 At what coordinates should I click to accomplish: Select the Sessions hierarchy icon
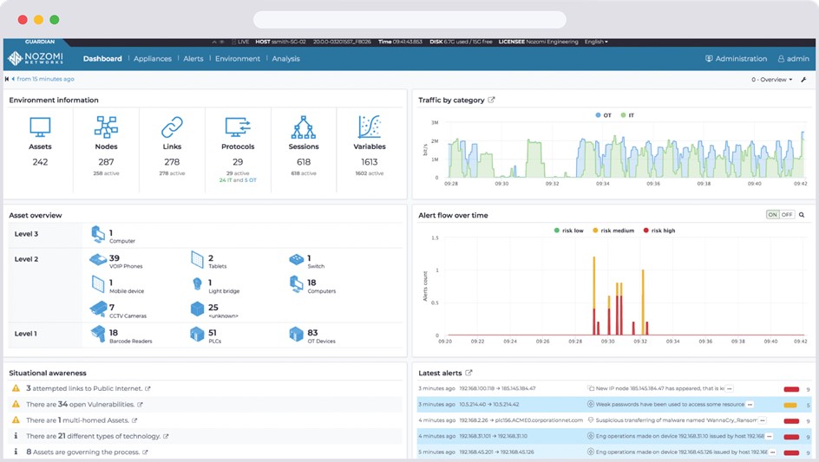303,127
